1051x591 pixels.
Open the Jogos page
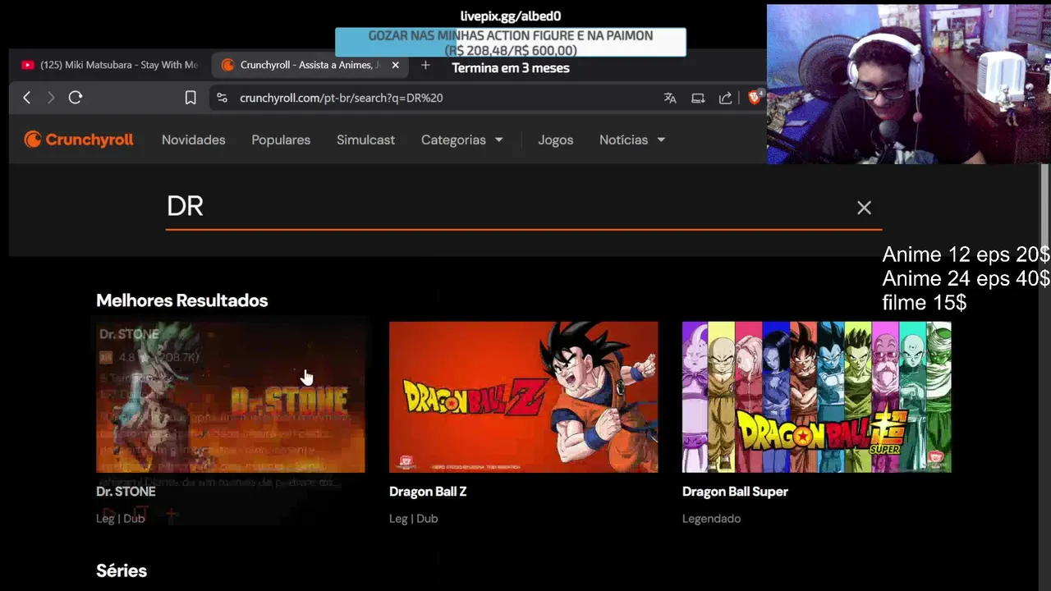556,140
